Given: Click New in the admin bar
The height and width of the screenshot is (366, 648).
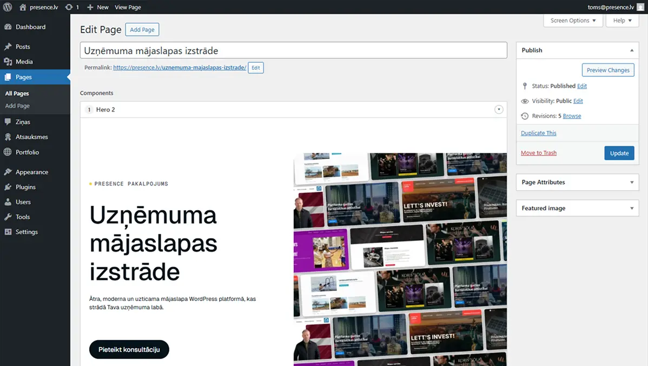Looking at the screenshot, I should pyautogui.click(x=97, y=7).
